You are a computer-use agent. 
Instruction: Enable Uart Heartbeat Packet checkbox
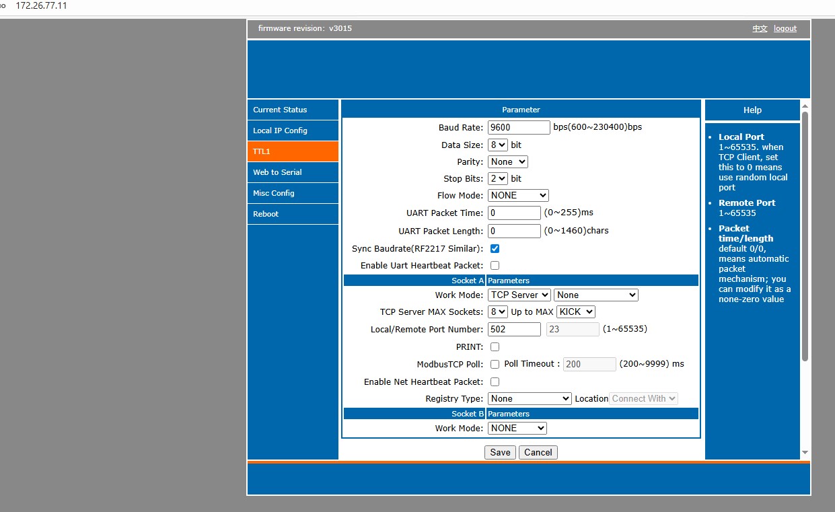495,266
